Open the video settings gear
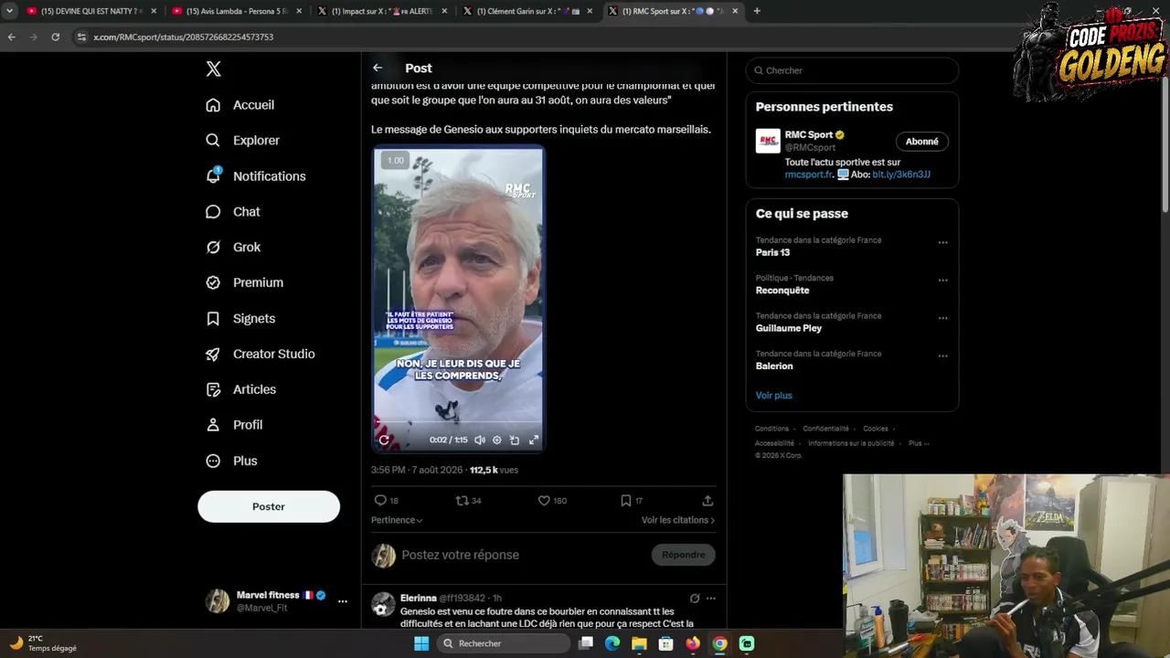The width and height of the screenshot is (1170, 658). click(x=497, y=440)
